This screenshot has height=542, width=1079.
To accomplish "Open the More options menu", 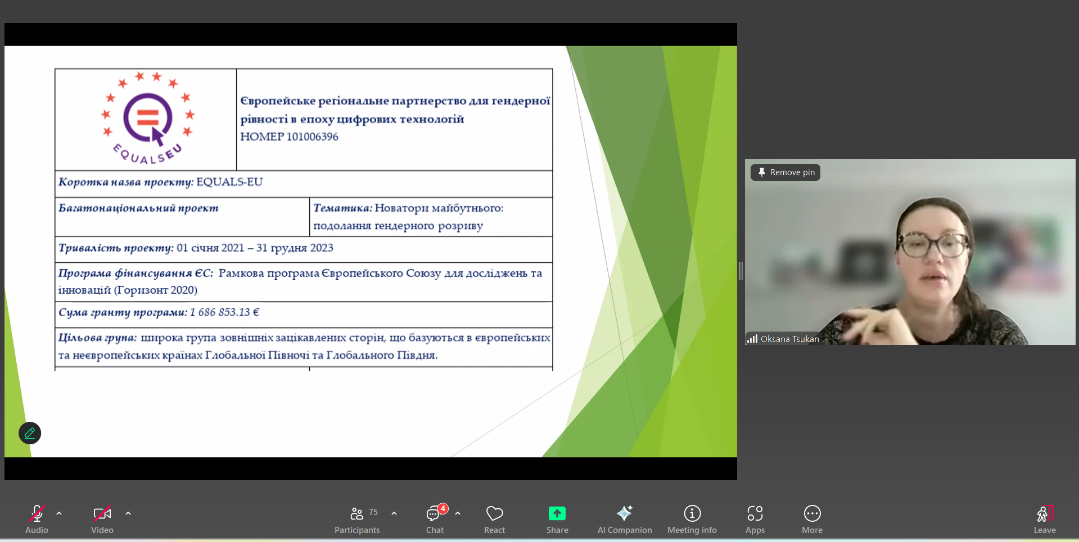I will point(812,519).
